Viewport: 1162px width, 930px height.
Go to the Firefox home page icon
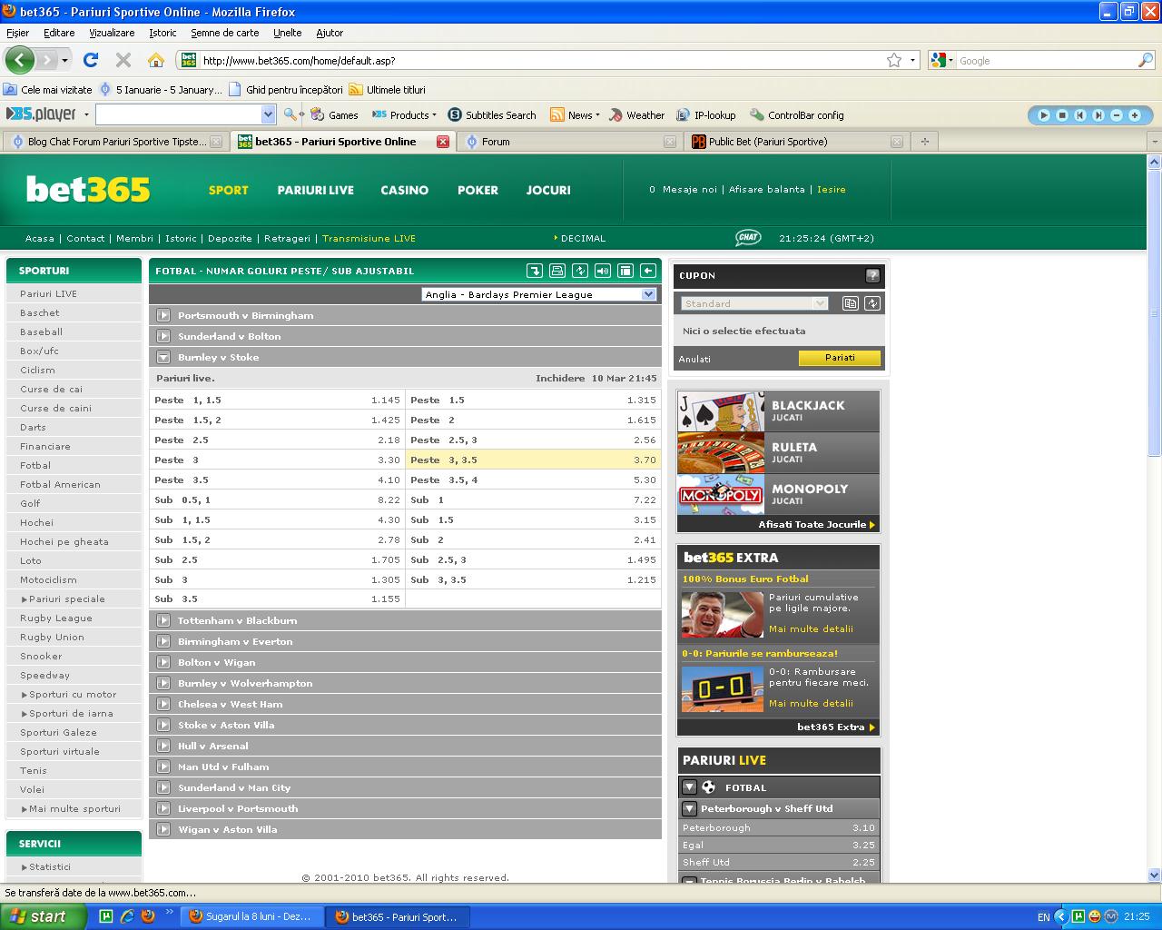[156, 60]
